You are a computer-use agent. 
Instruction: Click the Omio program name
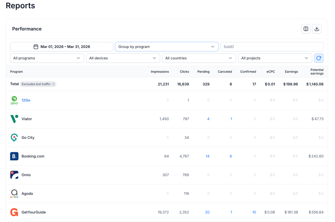pos(26,175)
